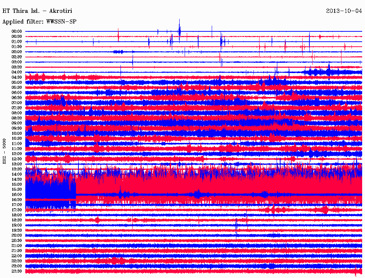Select the 08:30 time row label
Image resolution: width=365 pixels, height=278 pixels.
(x=17, y=118)
